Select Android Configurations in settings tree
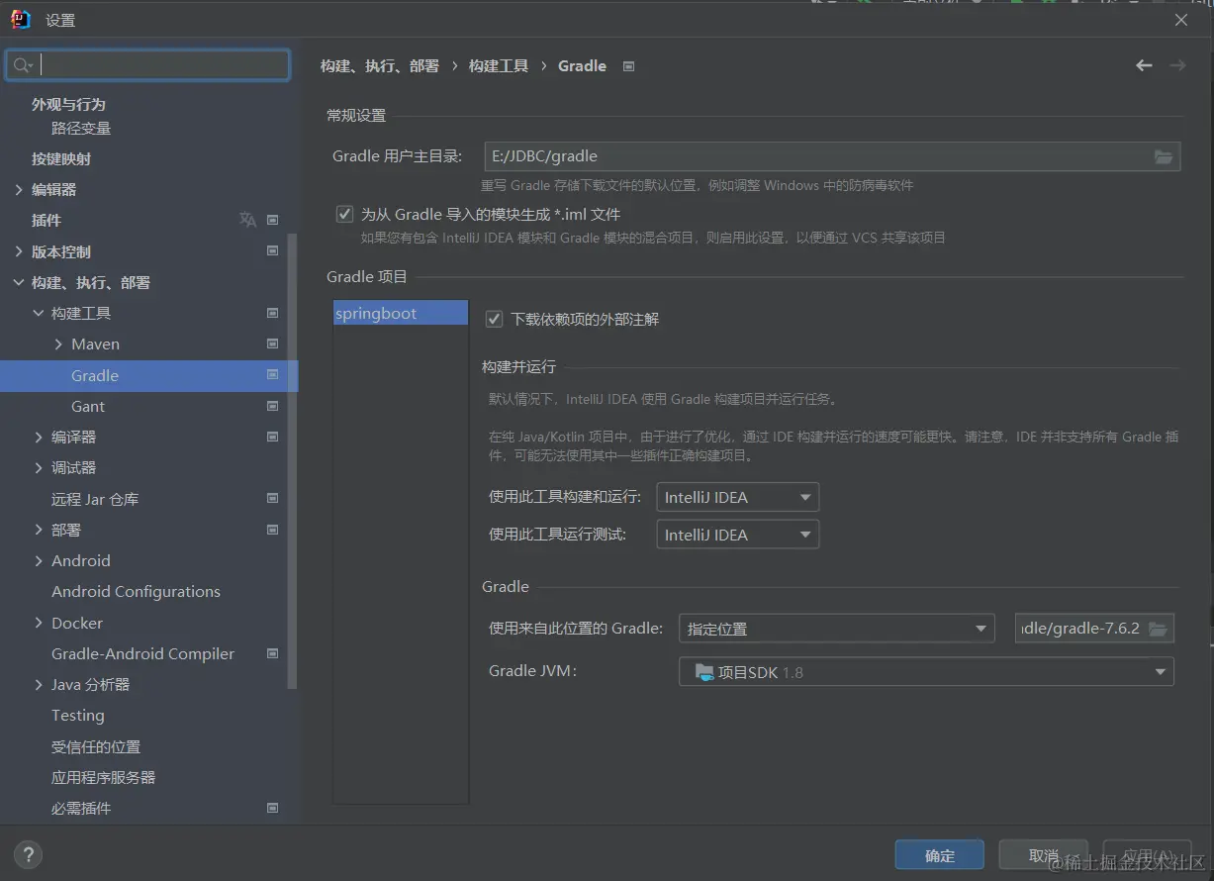The image size is (1214, 881). pos(136,591)
